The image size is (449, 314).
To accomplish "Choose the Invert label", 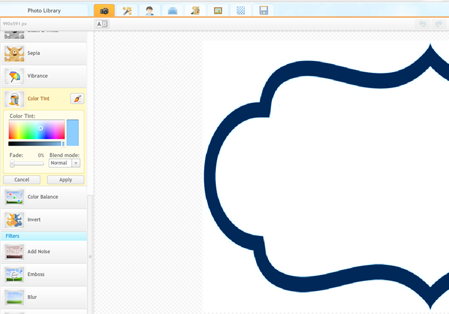I will click(34, 220).
